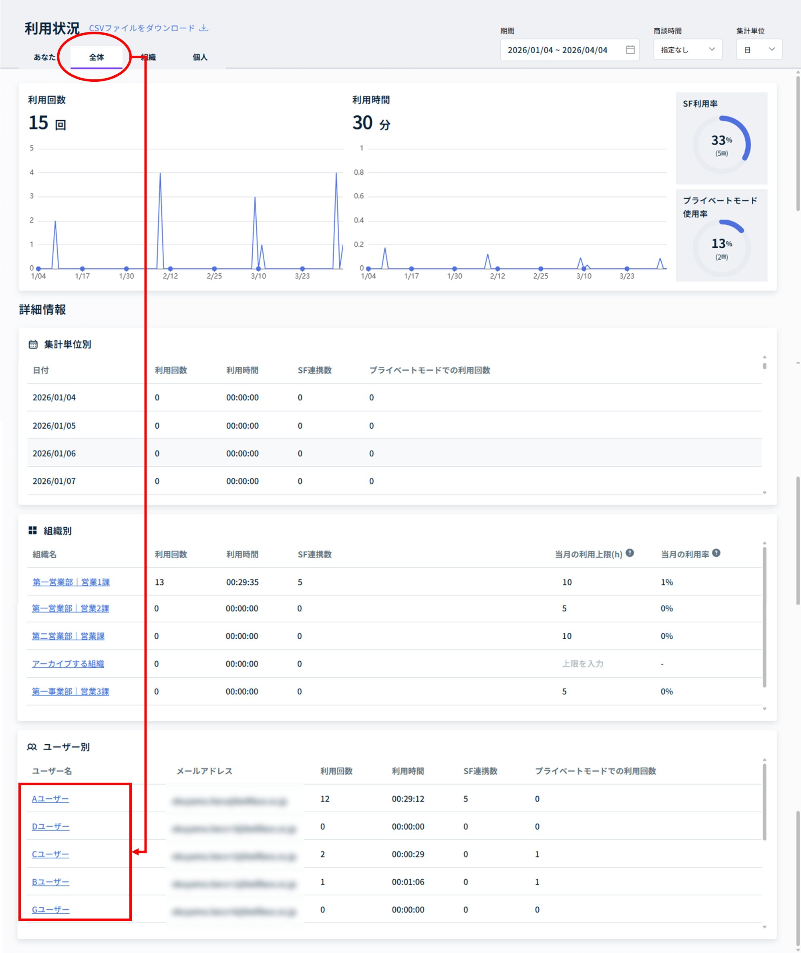
Task: Switch to the 個人 tab
Action: 200,57
